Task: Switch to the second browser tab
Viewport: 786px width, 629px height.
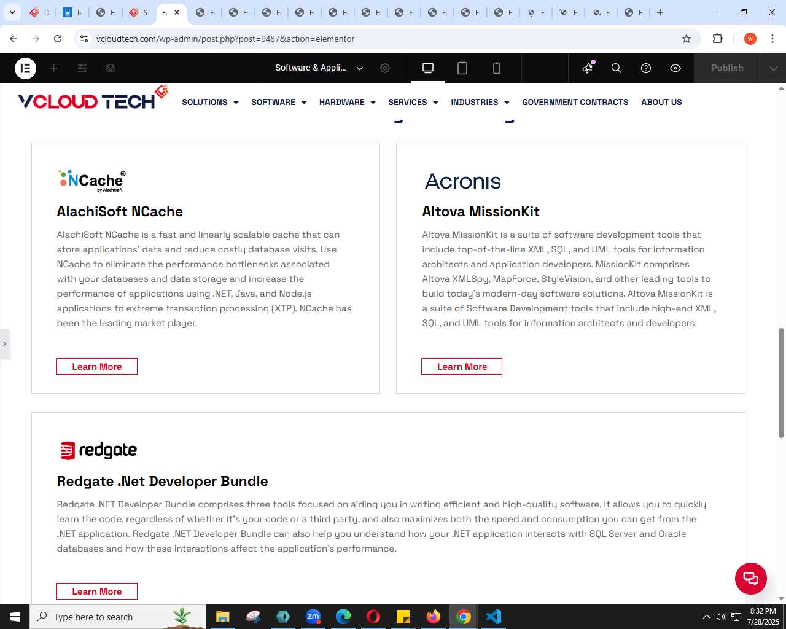Action: (72, 12)
